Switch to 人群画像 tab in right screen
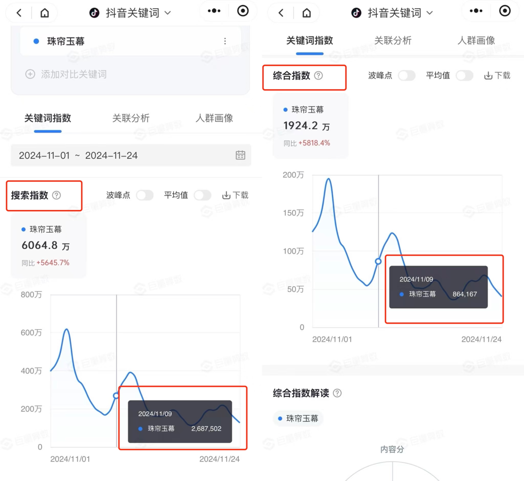 click(476, 40)
